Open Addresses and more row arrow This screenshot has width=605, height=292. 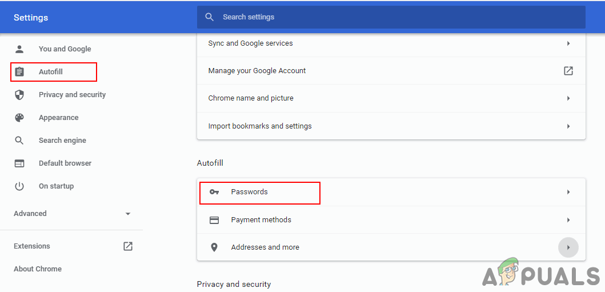pyautogui.click(x=568, y=247)
